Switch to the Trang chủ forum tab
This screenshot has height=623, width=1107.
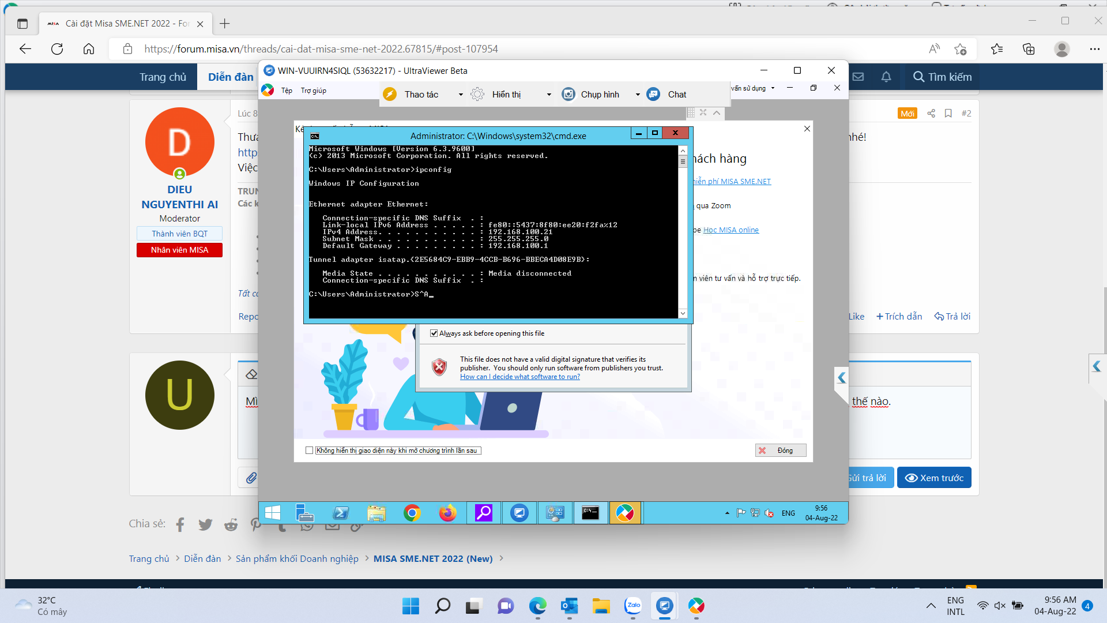[163, 77]
